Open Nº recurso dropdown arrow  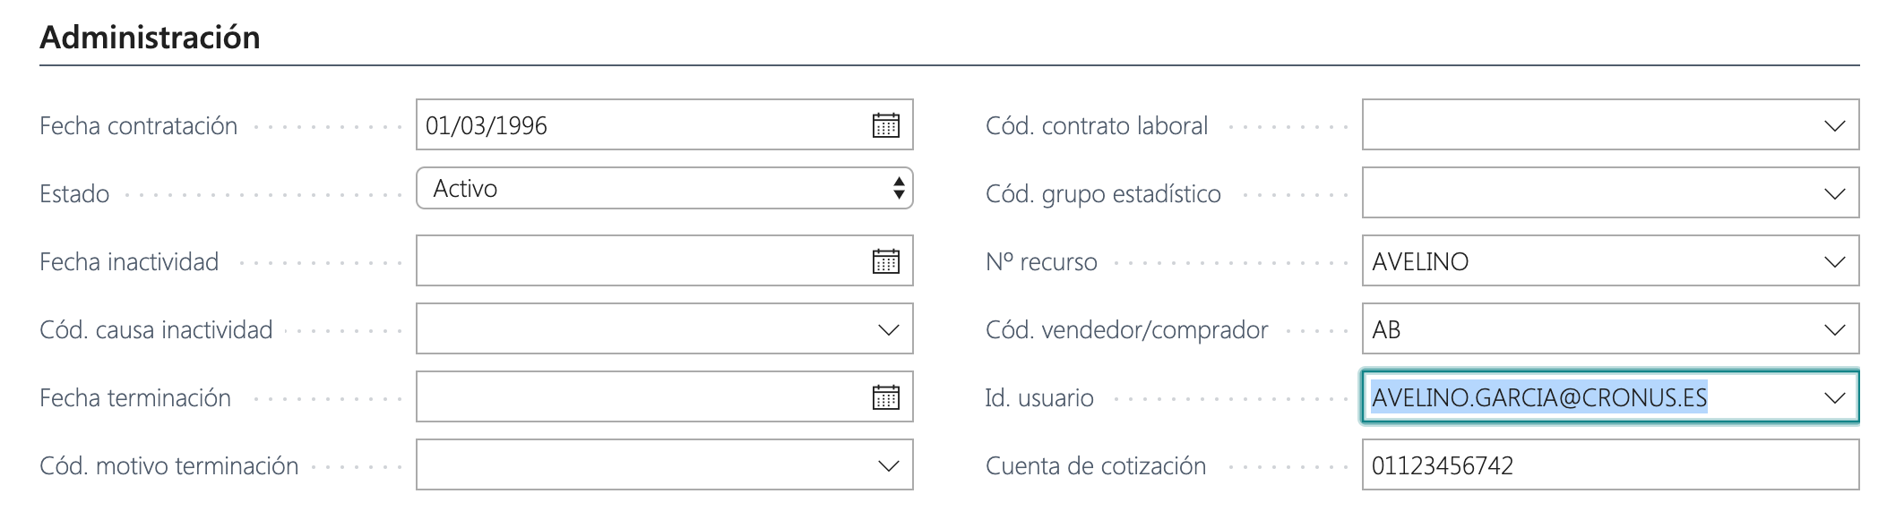[x=1834, y=261]
